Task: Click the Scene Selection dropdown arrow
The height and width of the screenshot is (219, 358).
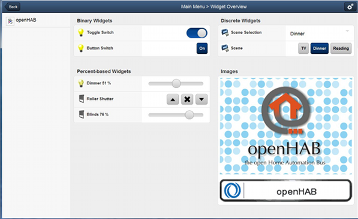Action: coord(347,31)
